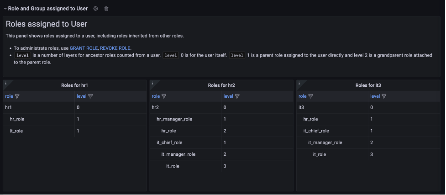Open row settings gear icon
446x195 pixels.
click(96, 9)
